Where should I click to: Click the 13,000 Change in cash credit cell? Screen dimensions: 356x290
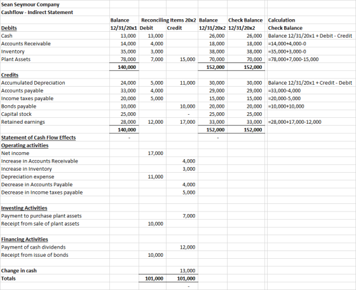pyautogui.click(x=188, y=271)
